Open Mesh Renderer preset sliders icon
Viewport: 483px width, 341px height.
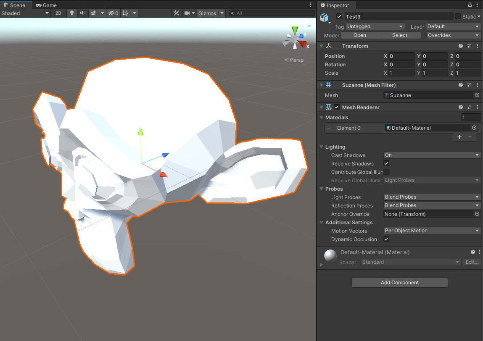pyautogui.click(x=470, y=108)
